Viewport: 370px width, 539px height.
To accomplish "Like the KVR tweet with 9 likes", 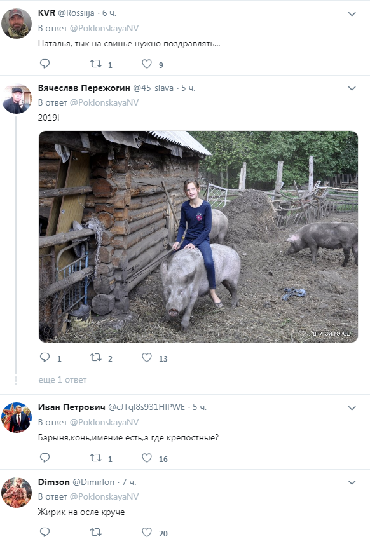I will pyautogui.click(x=147, y=64).
